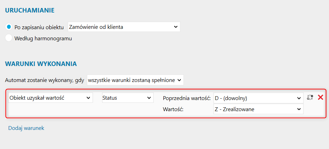Click the chevron arrow of 'Zamówienie od klienta' box
329x149 pixels.
176,27
